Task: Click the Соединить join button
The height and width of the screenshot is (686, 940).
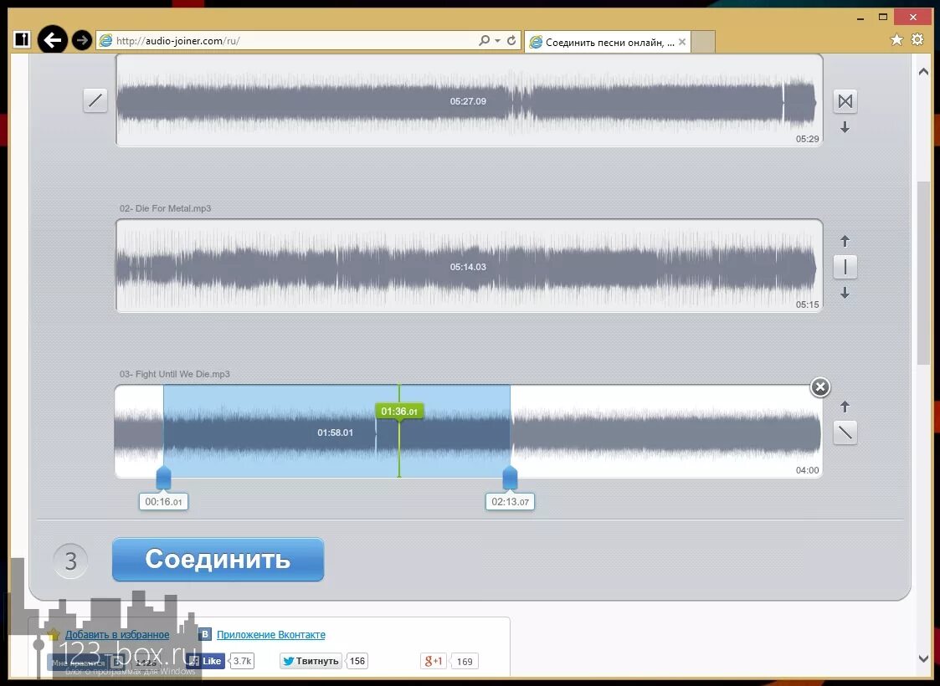Action: point(218,560)
